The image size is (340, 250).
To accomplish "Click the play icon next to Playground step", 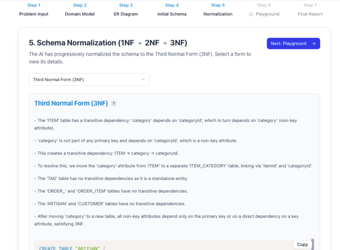I will [251, 14].
